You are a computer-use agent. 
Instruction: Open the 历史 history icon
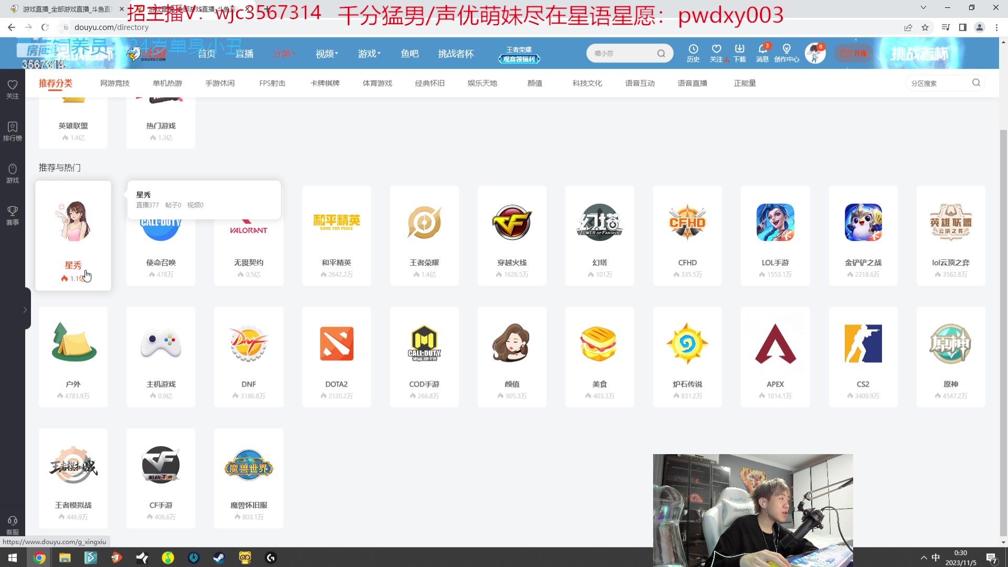click(x=693, y=53)
